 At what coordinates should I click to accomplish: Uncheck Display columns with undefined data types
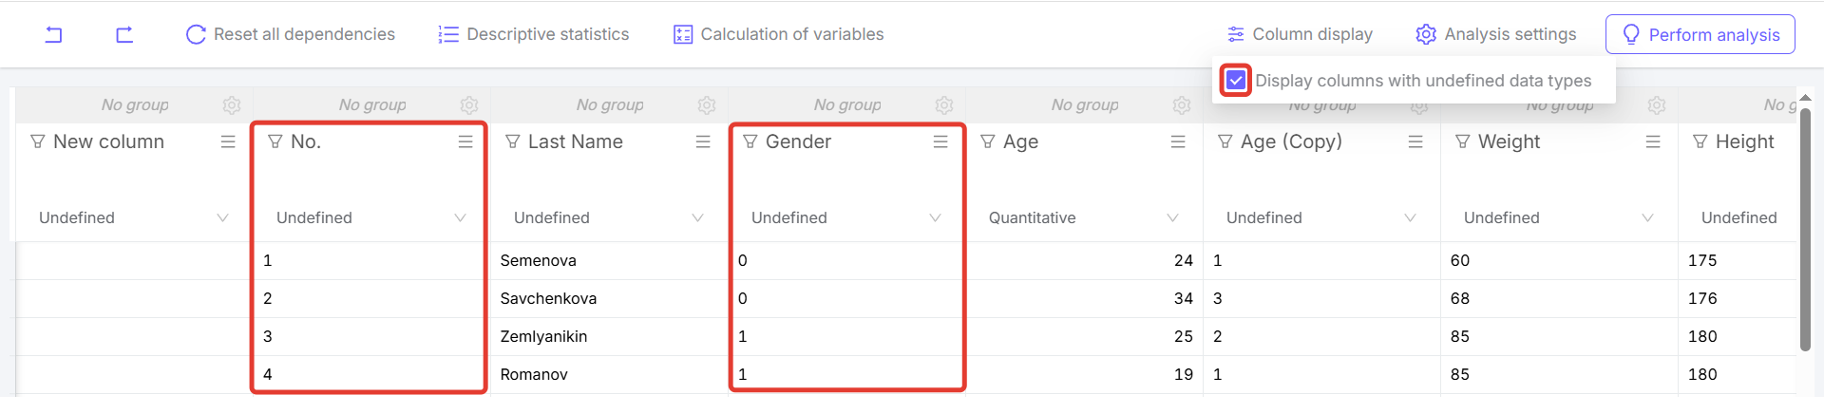tap(1236, 81)
